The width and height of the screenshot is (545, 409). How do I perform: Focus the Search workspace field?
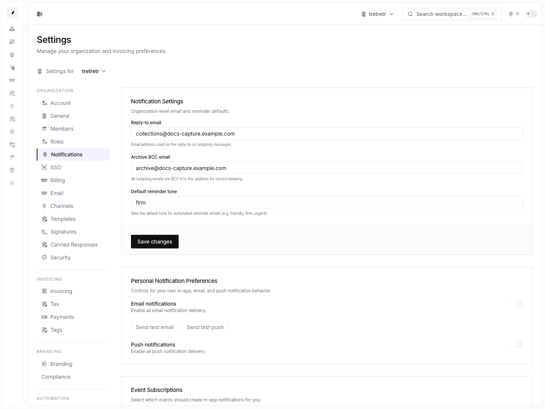pyautogui.click(x=452, y=14)
